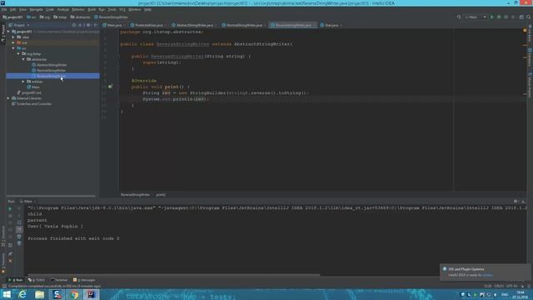Viewport: 533px width, 300px height.
Task: Open Project Structure icon near search
Action: (x=521, y=17)
